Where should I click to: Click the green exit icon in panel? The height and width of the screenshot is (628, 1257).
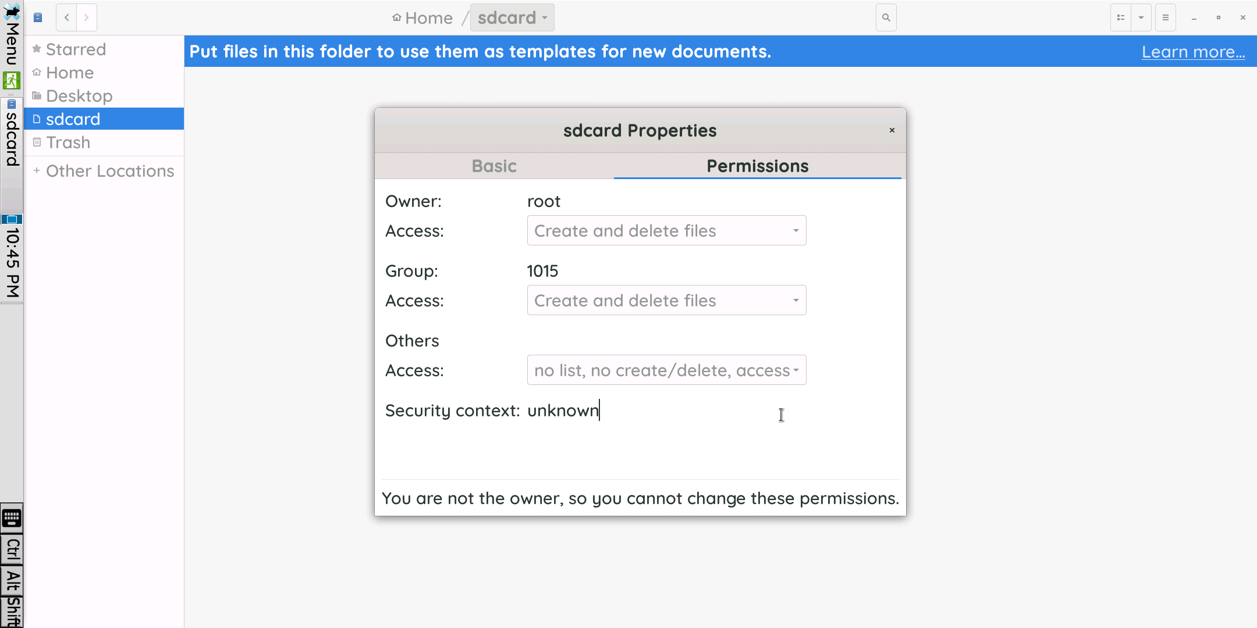tap(12, 80)
